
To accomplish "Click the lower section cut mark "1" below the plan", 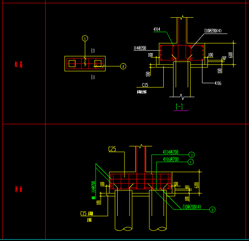I will point(93,77).
